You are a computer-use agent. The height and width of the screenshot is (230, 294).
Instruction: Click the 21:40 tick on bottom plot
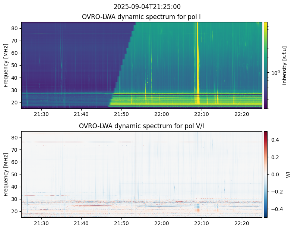point(81,223)
